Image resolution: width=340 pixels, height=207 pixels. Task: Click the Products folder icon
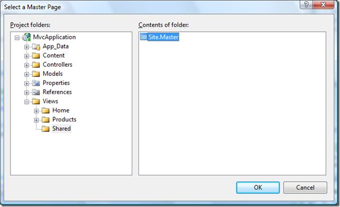[x=45, y=119]
